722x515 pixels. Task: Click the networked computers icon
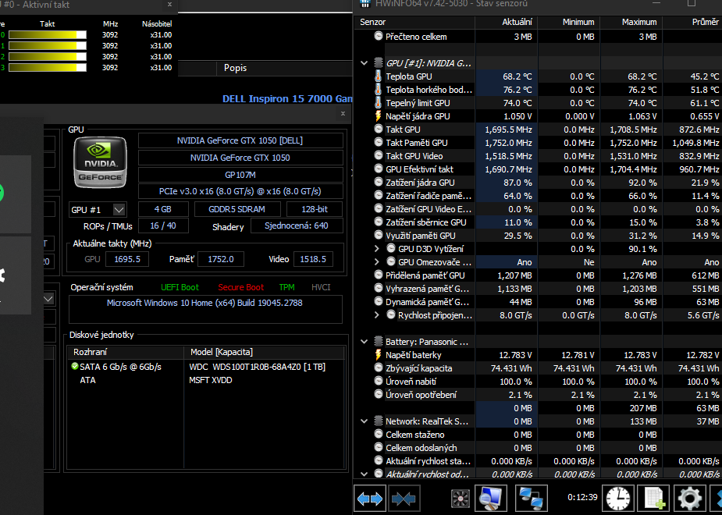531,497
